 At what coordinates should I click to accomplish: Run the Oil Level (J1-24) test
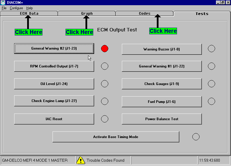(54, 84)
